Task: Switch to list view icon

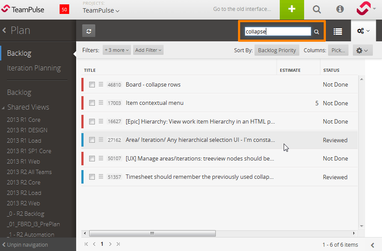Action: 338,31
